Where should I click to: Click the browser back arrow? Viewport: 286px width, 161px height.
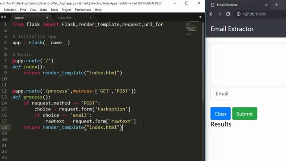(x=211, y=14)
